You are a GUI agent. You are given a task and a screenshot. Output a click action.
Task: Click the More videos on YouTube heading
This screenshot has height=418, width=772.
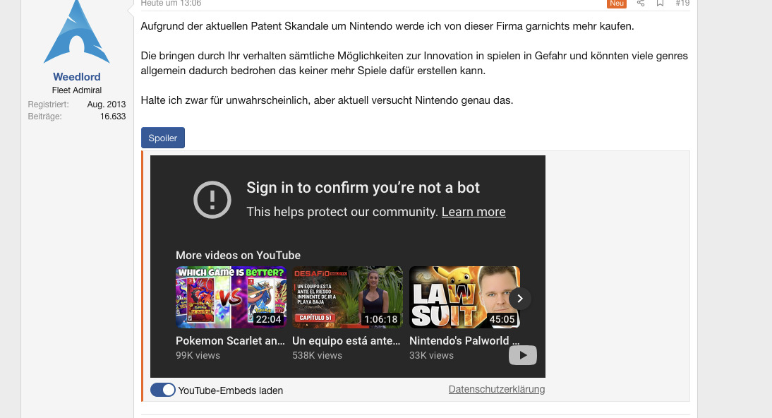(x=239, y=256)
